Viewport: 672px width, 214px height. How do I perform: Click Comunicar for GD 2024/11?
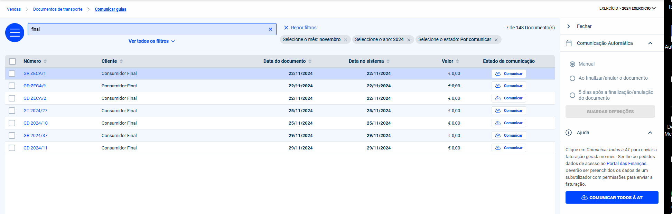pos(509,148)
